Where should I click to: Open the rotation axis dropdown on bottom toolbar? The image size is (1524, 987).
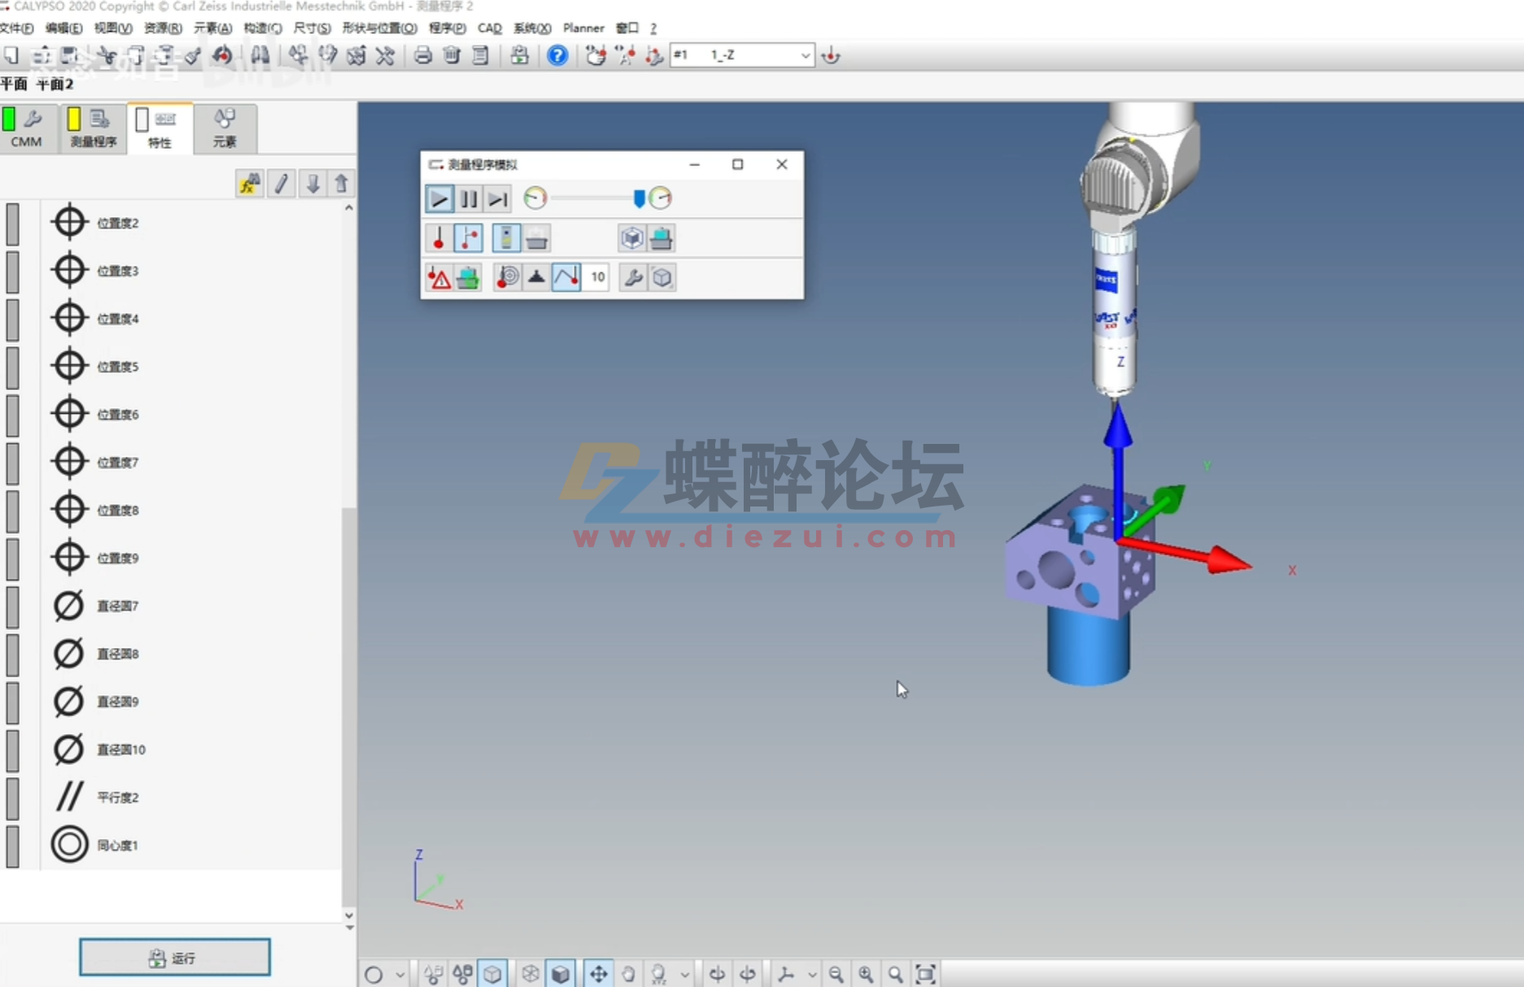tap(811, 972)
